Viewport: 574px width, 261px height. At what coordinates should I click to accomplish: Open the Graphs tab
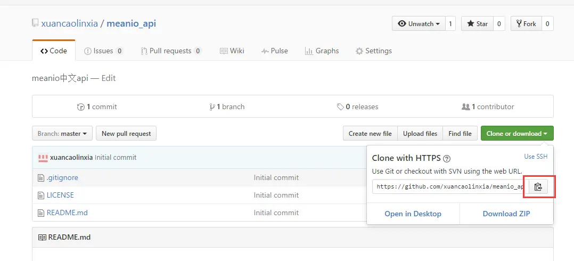[322, 51]
